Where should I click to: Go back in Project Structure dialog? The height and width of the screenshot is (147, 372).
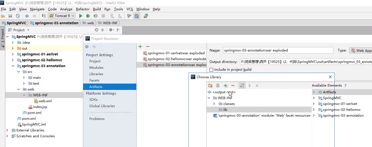pyautogui.click(x=87, y=46)
